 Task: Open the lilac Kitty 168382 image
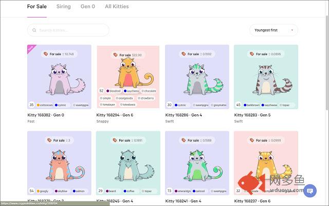point(59,77)
